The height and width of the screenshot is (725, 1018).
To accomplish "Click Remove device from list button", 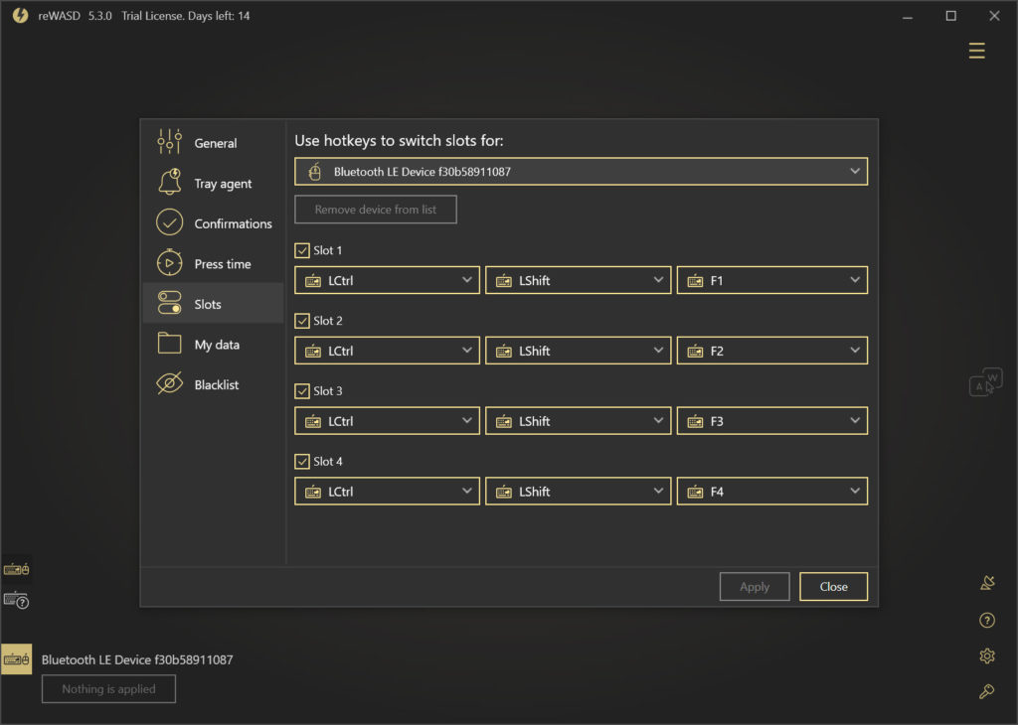I will click(375, 210).
